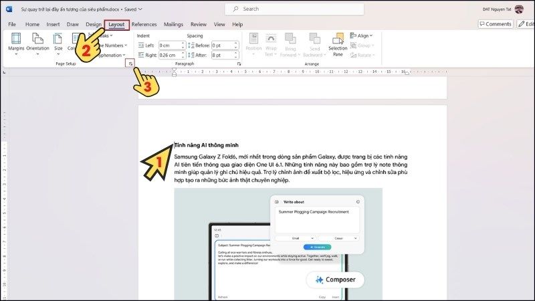Viewport: 535px width, 301px height.
Task: Increase Indent Left with stepper arrow
Action: tap(183, 43)
